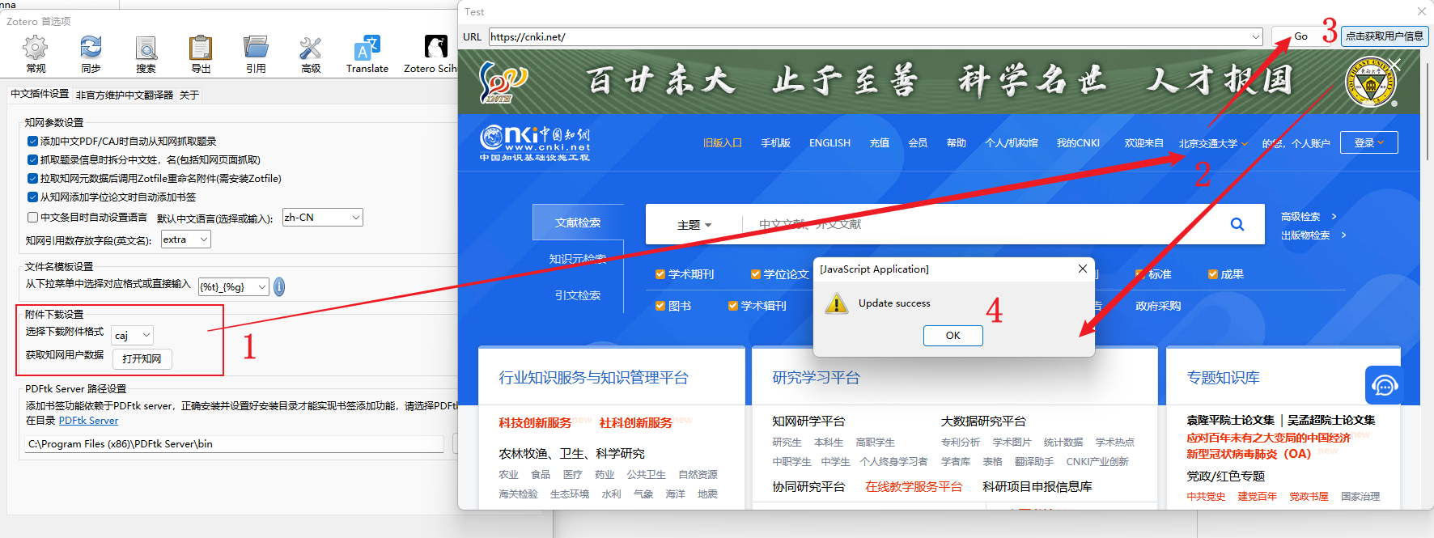This screenshot has height=538, width=1434.
Task: Toggle the 学术期刊 checkbox
Action: (660, 274)
